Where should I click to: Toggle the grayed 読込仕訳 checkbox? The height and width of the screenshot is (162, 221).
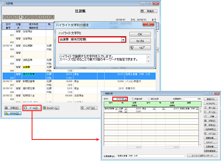149,99
